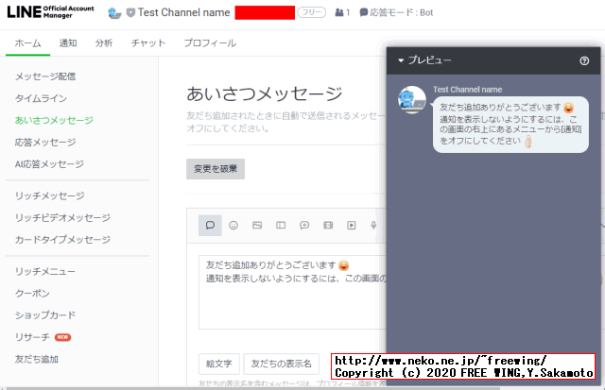Click the Test Channel name header title
This screenshot has width=605, height=390.
click(x=183, y=12)
